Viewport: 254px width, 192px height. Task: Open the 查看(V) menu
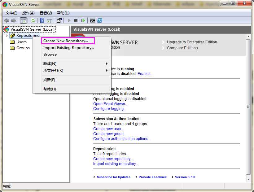coord(46,13)
